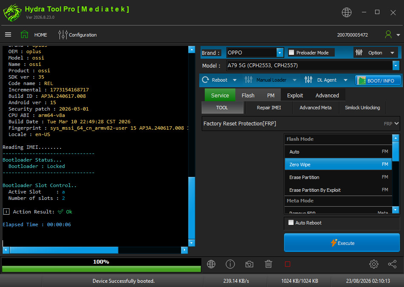Expand Factory Reset Protection FRP selector
The image size is (404, 287).
pos(301,123)
